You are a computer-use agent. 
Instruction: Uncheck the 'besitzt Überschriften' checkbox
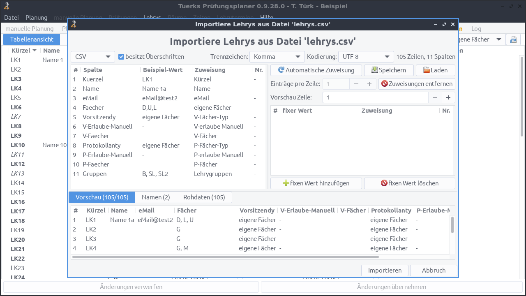122,56
